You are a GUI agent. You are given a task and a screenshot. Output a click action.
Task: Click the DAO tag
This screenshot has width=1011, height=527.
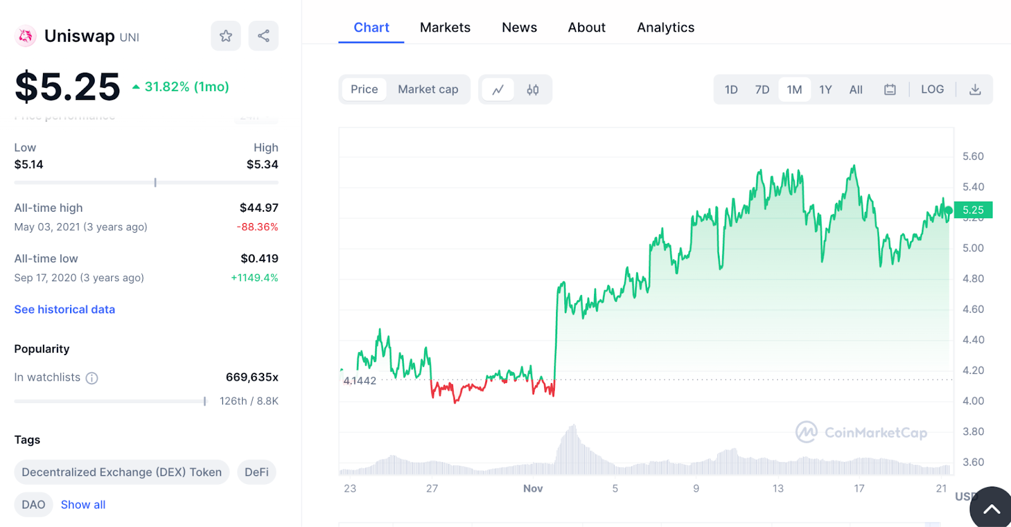(33, 505)
